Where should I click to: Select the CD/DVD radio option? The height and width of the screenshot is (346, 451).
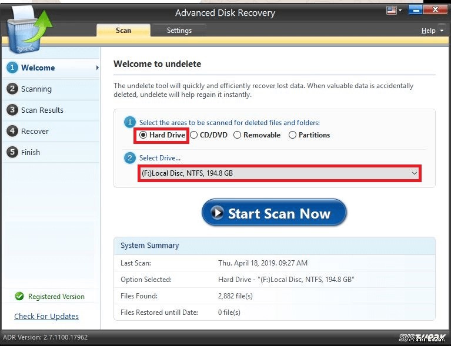click(x=194, y=135)
